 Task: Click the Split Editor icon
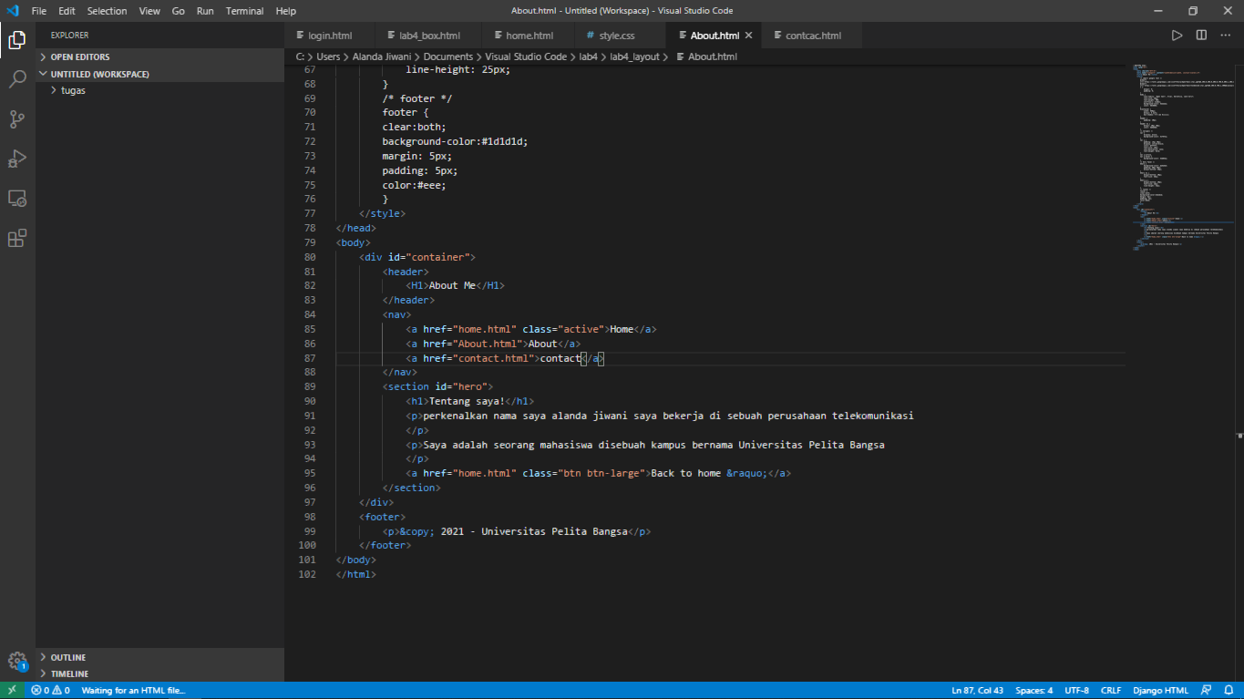coord(1201,36)
